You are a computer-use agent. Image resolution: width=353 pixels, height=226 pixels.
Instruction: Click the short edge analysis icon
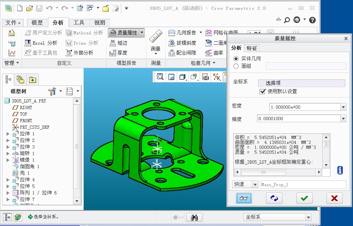click(113, 43)
